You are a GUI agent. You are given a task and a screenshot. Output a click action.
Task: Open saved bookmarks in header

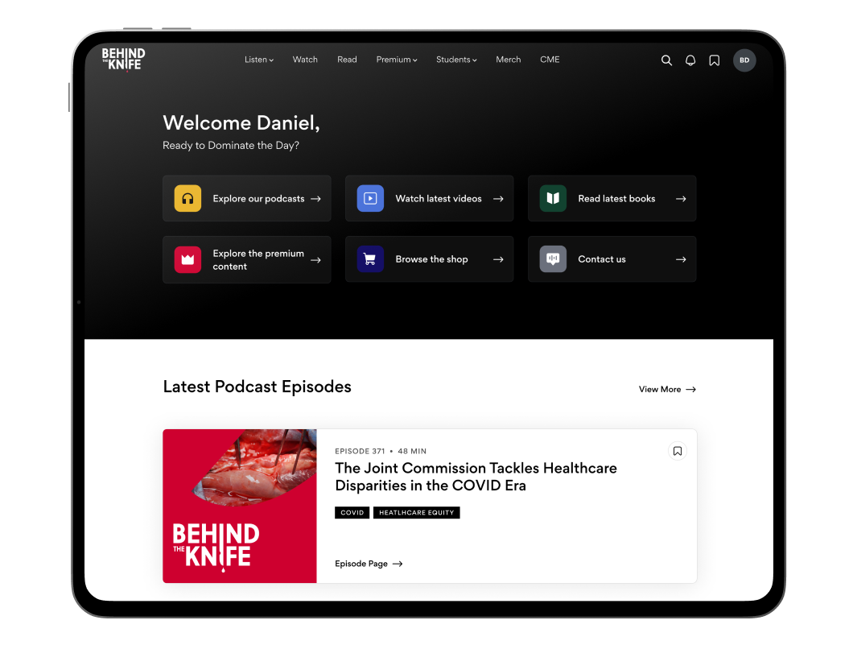click(x=714, y=60)
